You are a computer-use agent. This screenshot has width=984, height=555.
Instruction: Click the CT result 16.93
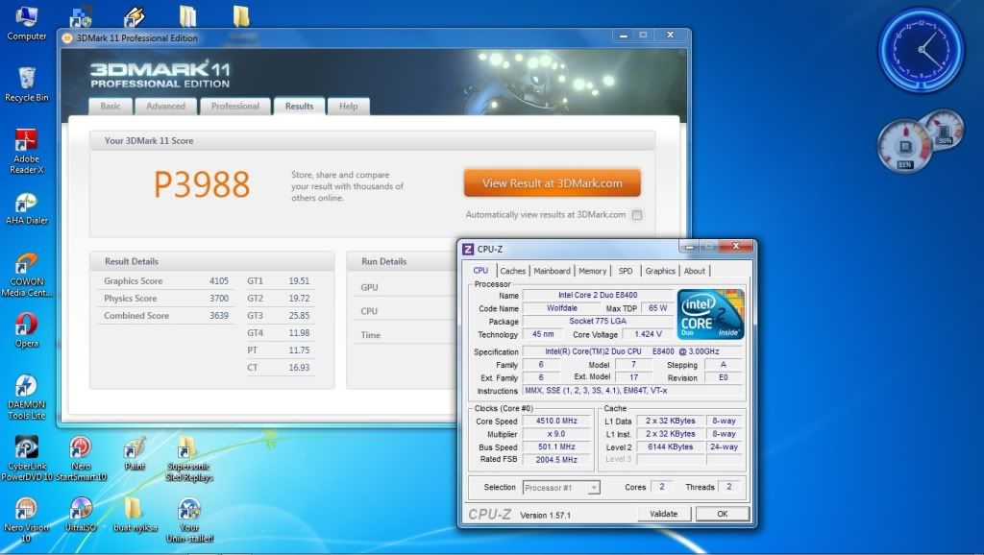(300, 368)
